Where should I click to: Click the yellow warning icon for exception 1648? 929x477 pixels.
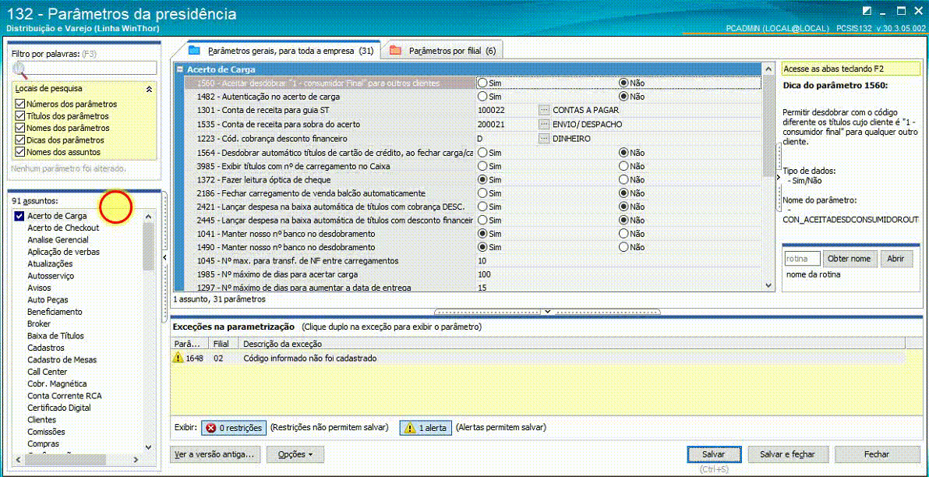point(178,358)
